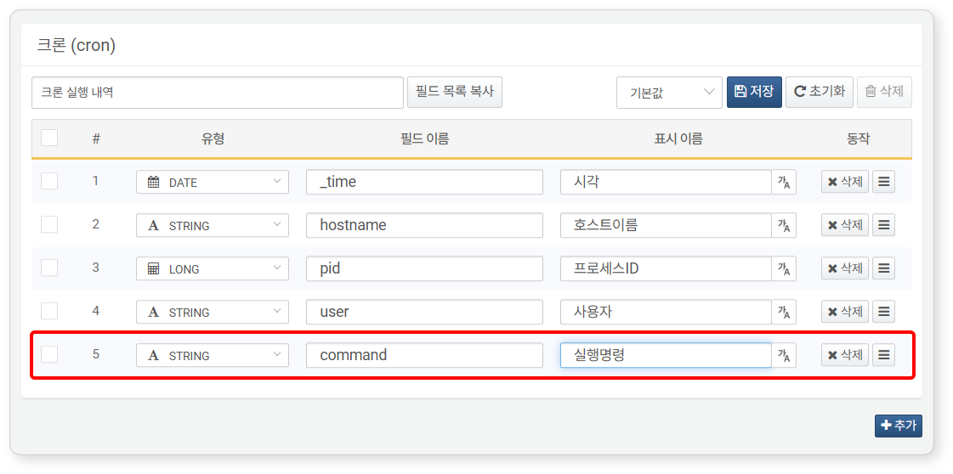The image size is (953, 474).
Task: Click the 시각 display name input
Action: pos(666,182)
